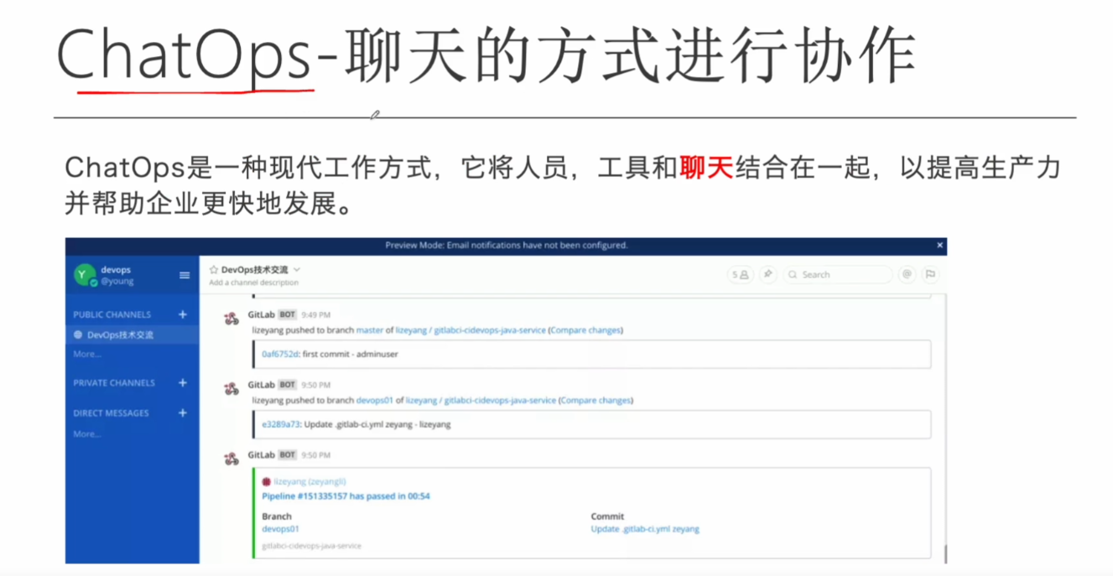Click the BOT tag on the 9:49 PM post

[288, 314]
